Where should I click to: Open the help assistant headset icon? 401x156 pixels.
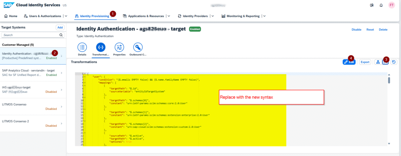pyautogui.click(x=372, y=5)
